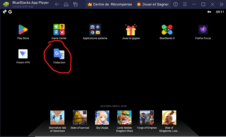Viewport: 226px width, 137px height.
Task: Launch BlueStacks X
Action: pos(167,30)
